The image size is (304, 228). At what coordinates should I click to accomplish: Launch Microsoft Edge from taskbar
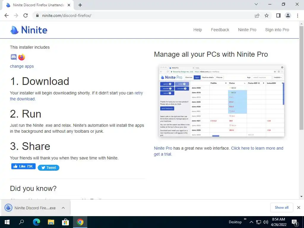36,222
